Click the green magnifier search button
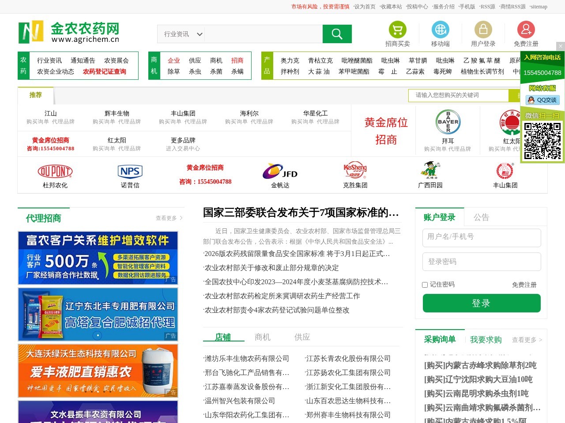This screenshot has height=423, width=565. pos(337,34)
